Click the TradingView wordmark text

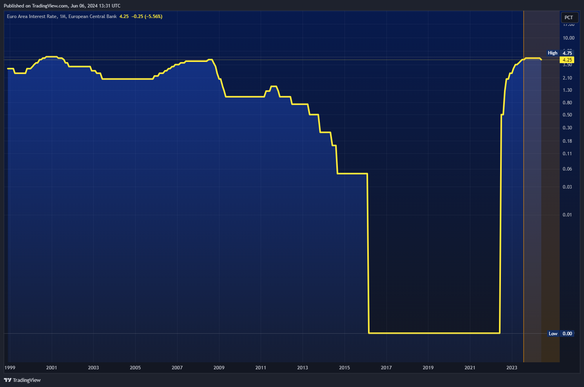point(27,380)
